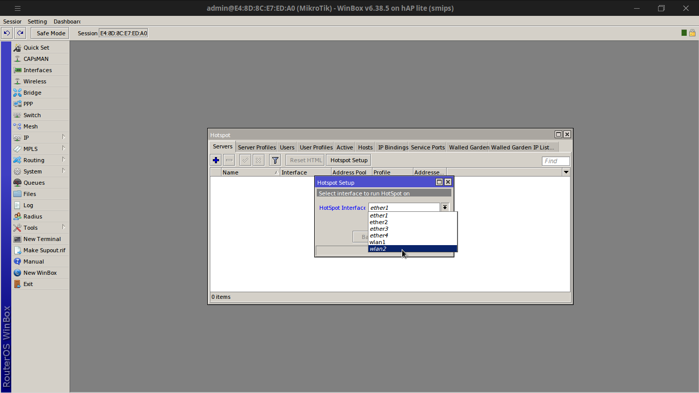The image size is (699, 393).
Task: Click the lock icon in the top right
Action: click(692, 33)
